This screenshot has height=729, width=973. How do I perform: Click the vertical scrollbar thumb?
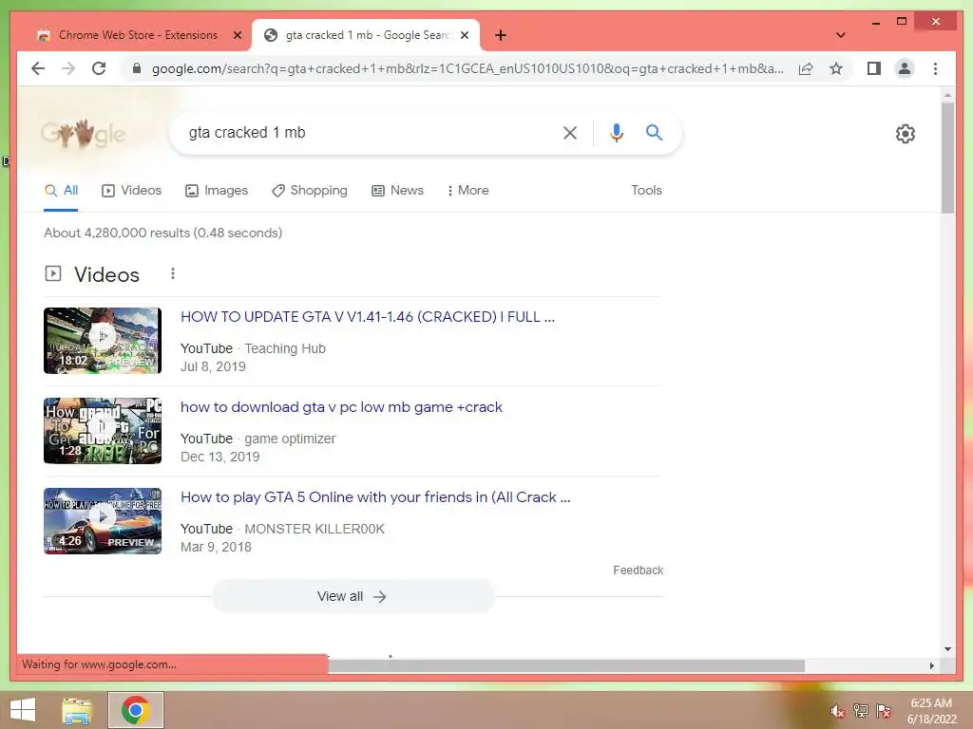(947, 158)
